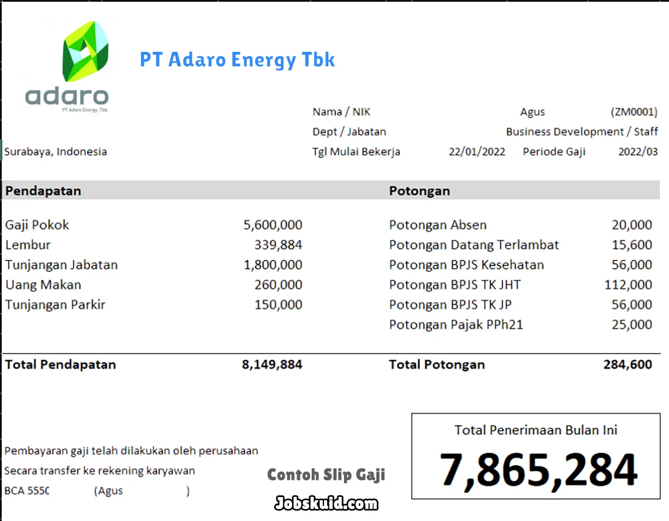Select the Periode Gaji value 2022/03
Image resolution: width=669 pixels, height=521 pixels.
[638, 152]
